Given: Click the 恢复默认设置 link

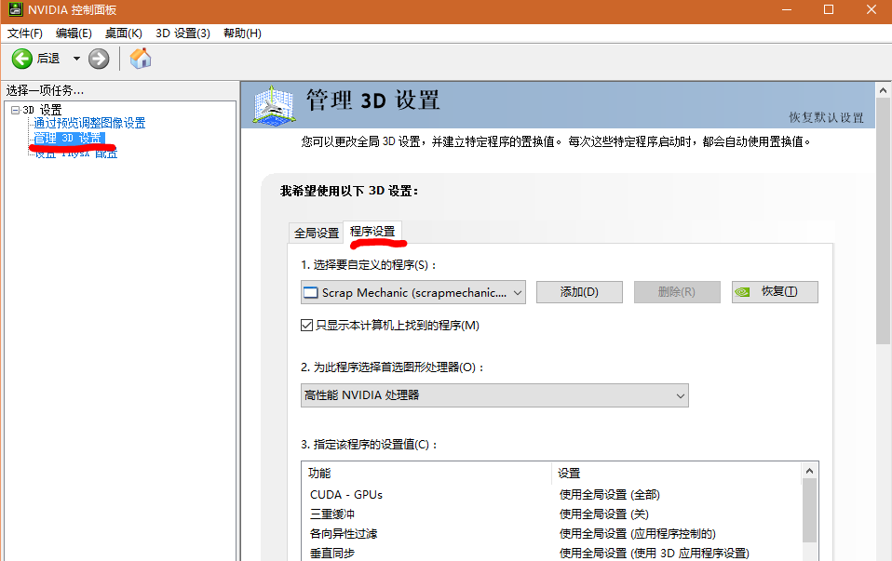Looking at the screenshot, I should point(826,117).
